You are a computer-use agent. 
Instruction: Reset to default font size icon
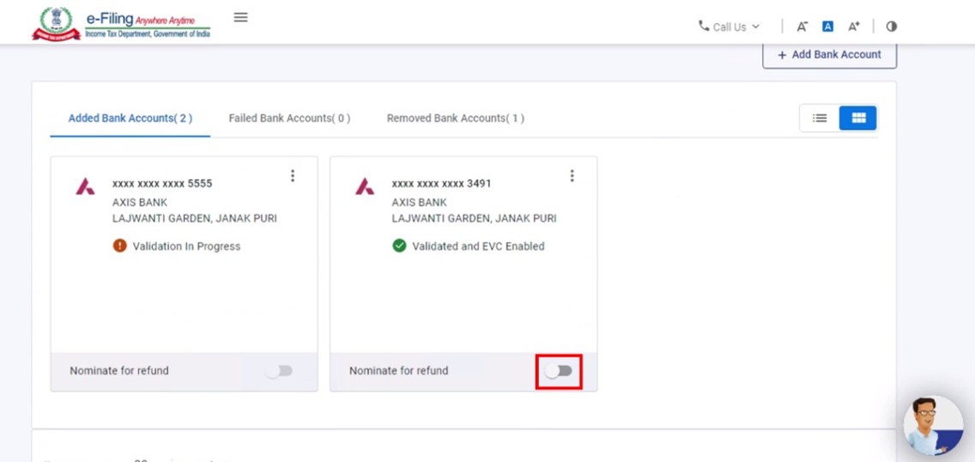[827, 27]
